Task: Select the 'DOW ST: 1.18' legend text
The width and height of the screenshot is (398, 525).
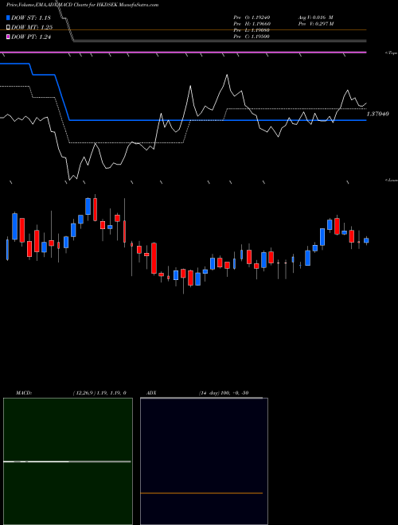Action: tap(31, 17)
